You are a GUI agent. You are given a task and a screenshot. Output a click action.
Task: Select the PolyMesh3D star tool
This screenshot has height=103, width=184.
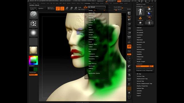pos(140,23)
